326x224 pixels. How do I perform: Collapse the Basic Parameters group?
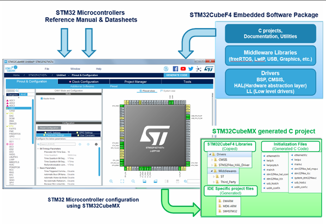click(x=38, y=168)
